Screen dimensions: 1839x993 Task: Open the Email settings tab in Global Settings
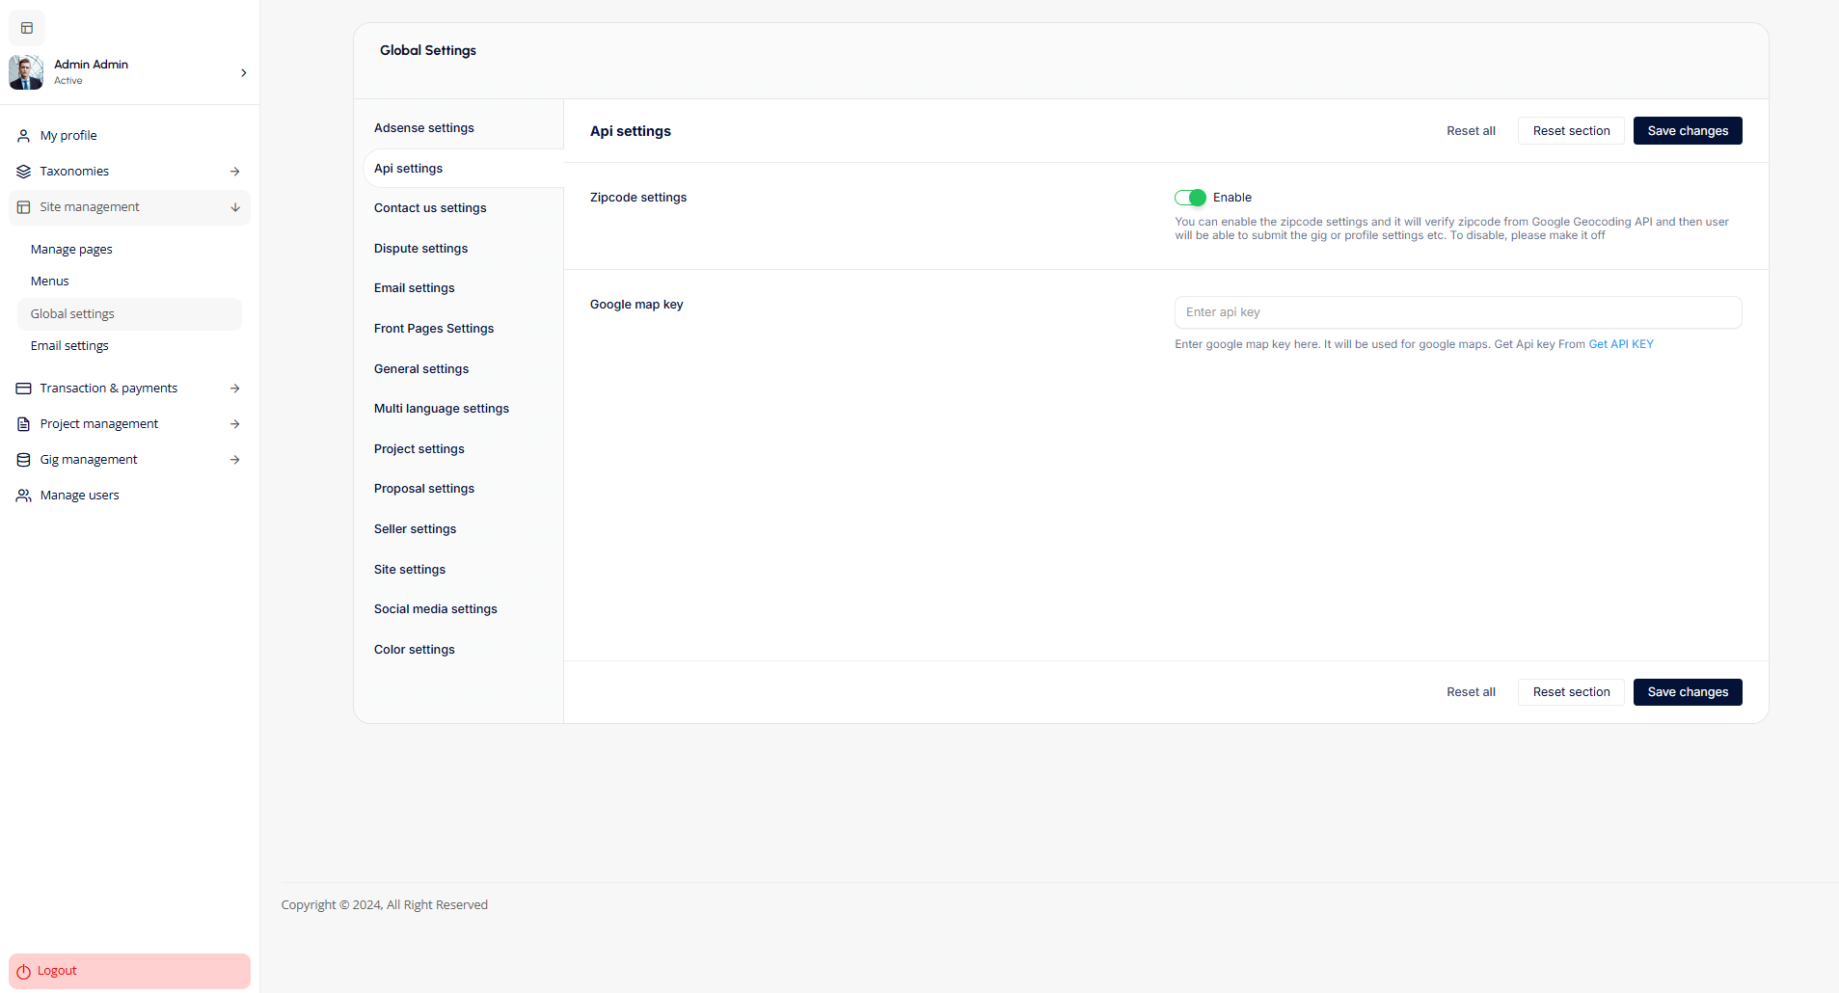coord(414,288)
